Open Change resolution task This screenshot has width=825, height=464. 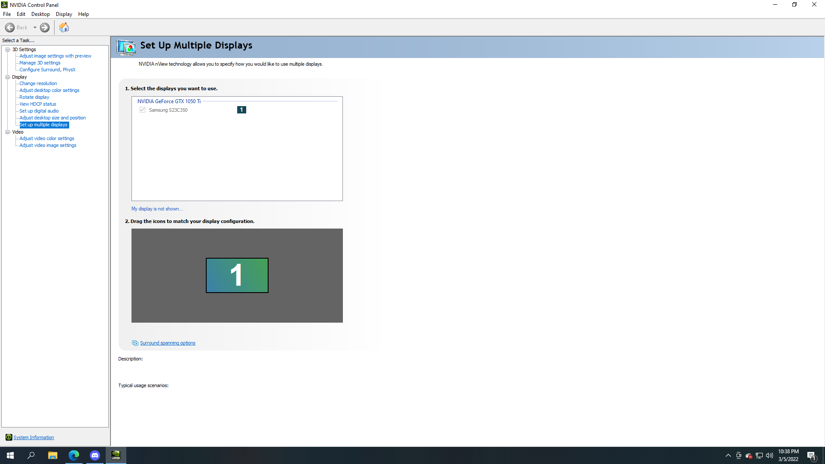[38, 83]
